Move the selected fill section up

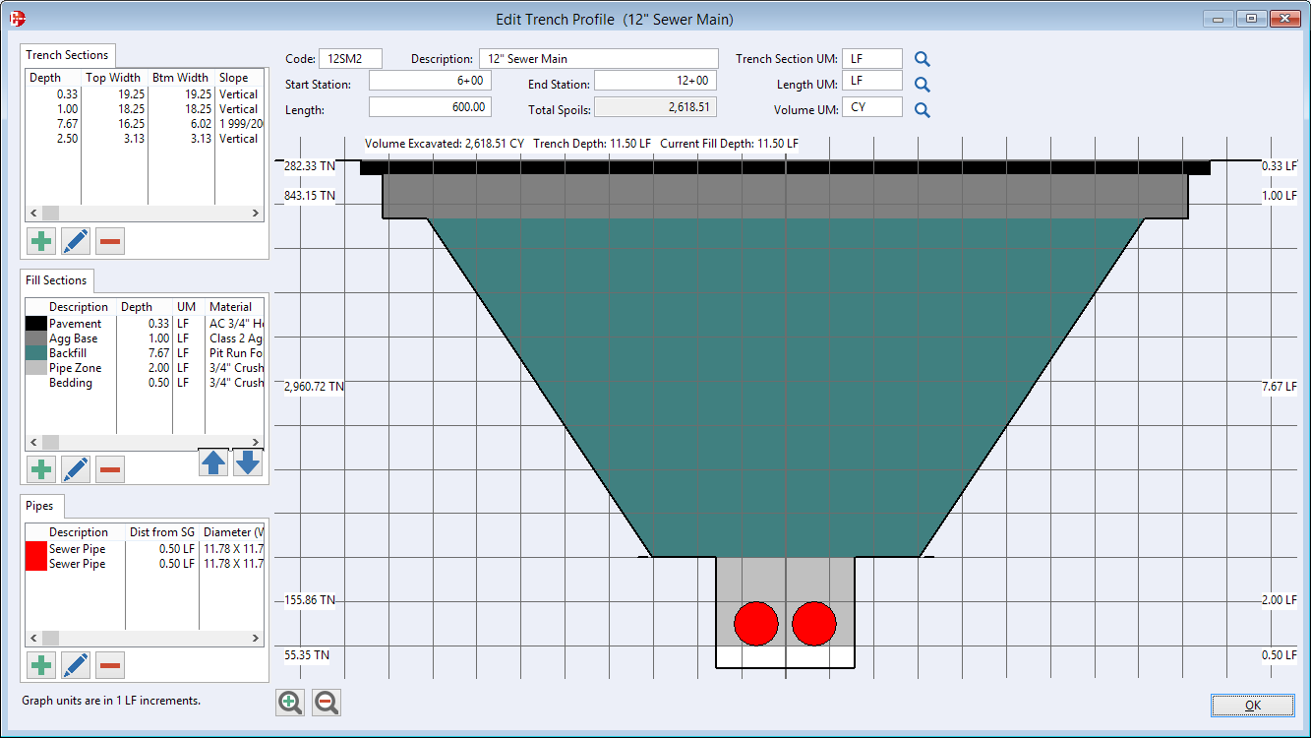pyautogui.click(x=213, y=462)
